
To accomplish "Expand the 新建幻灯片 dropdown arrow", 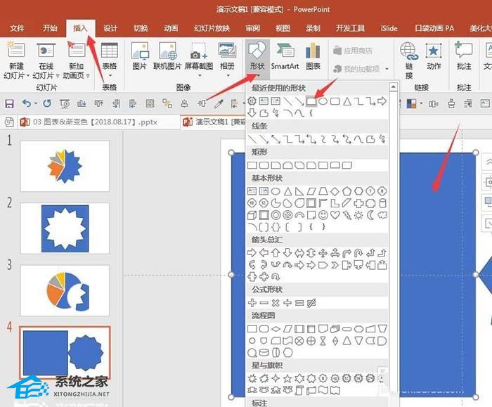I will (x=28, y=76).
